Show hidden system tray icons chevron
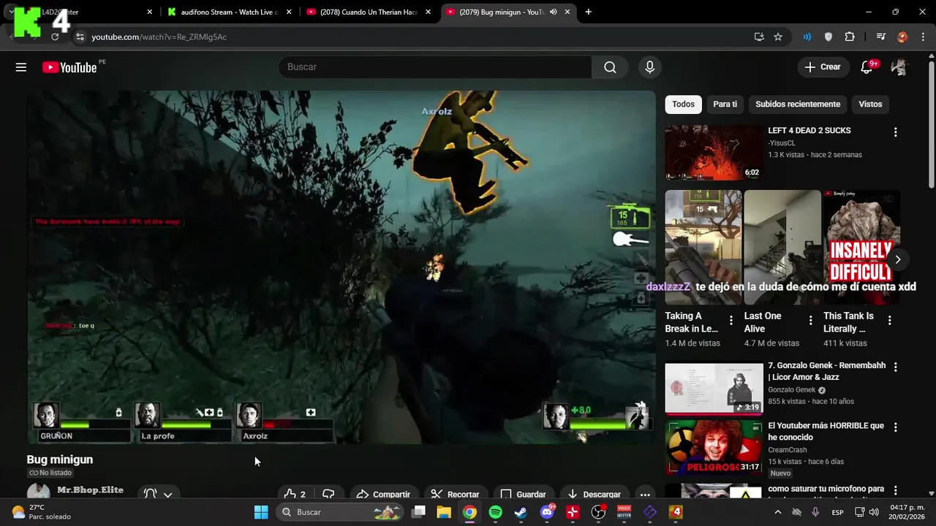Image resolution: width=936 pixels, height=526 pixels. pyautogui.click(x=777, y=512)
